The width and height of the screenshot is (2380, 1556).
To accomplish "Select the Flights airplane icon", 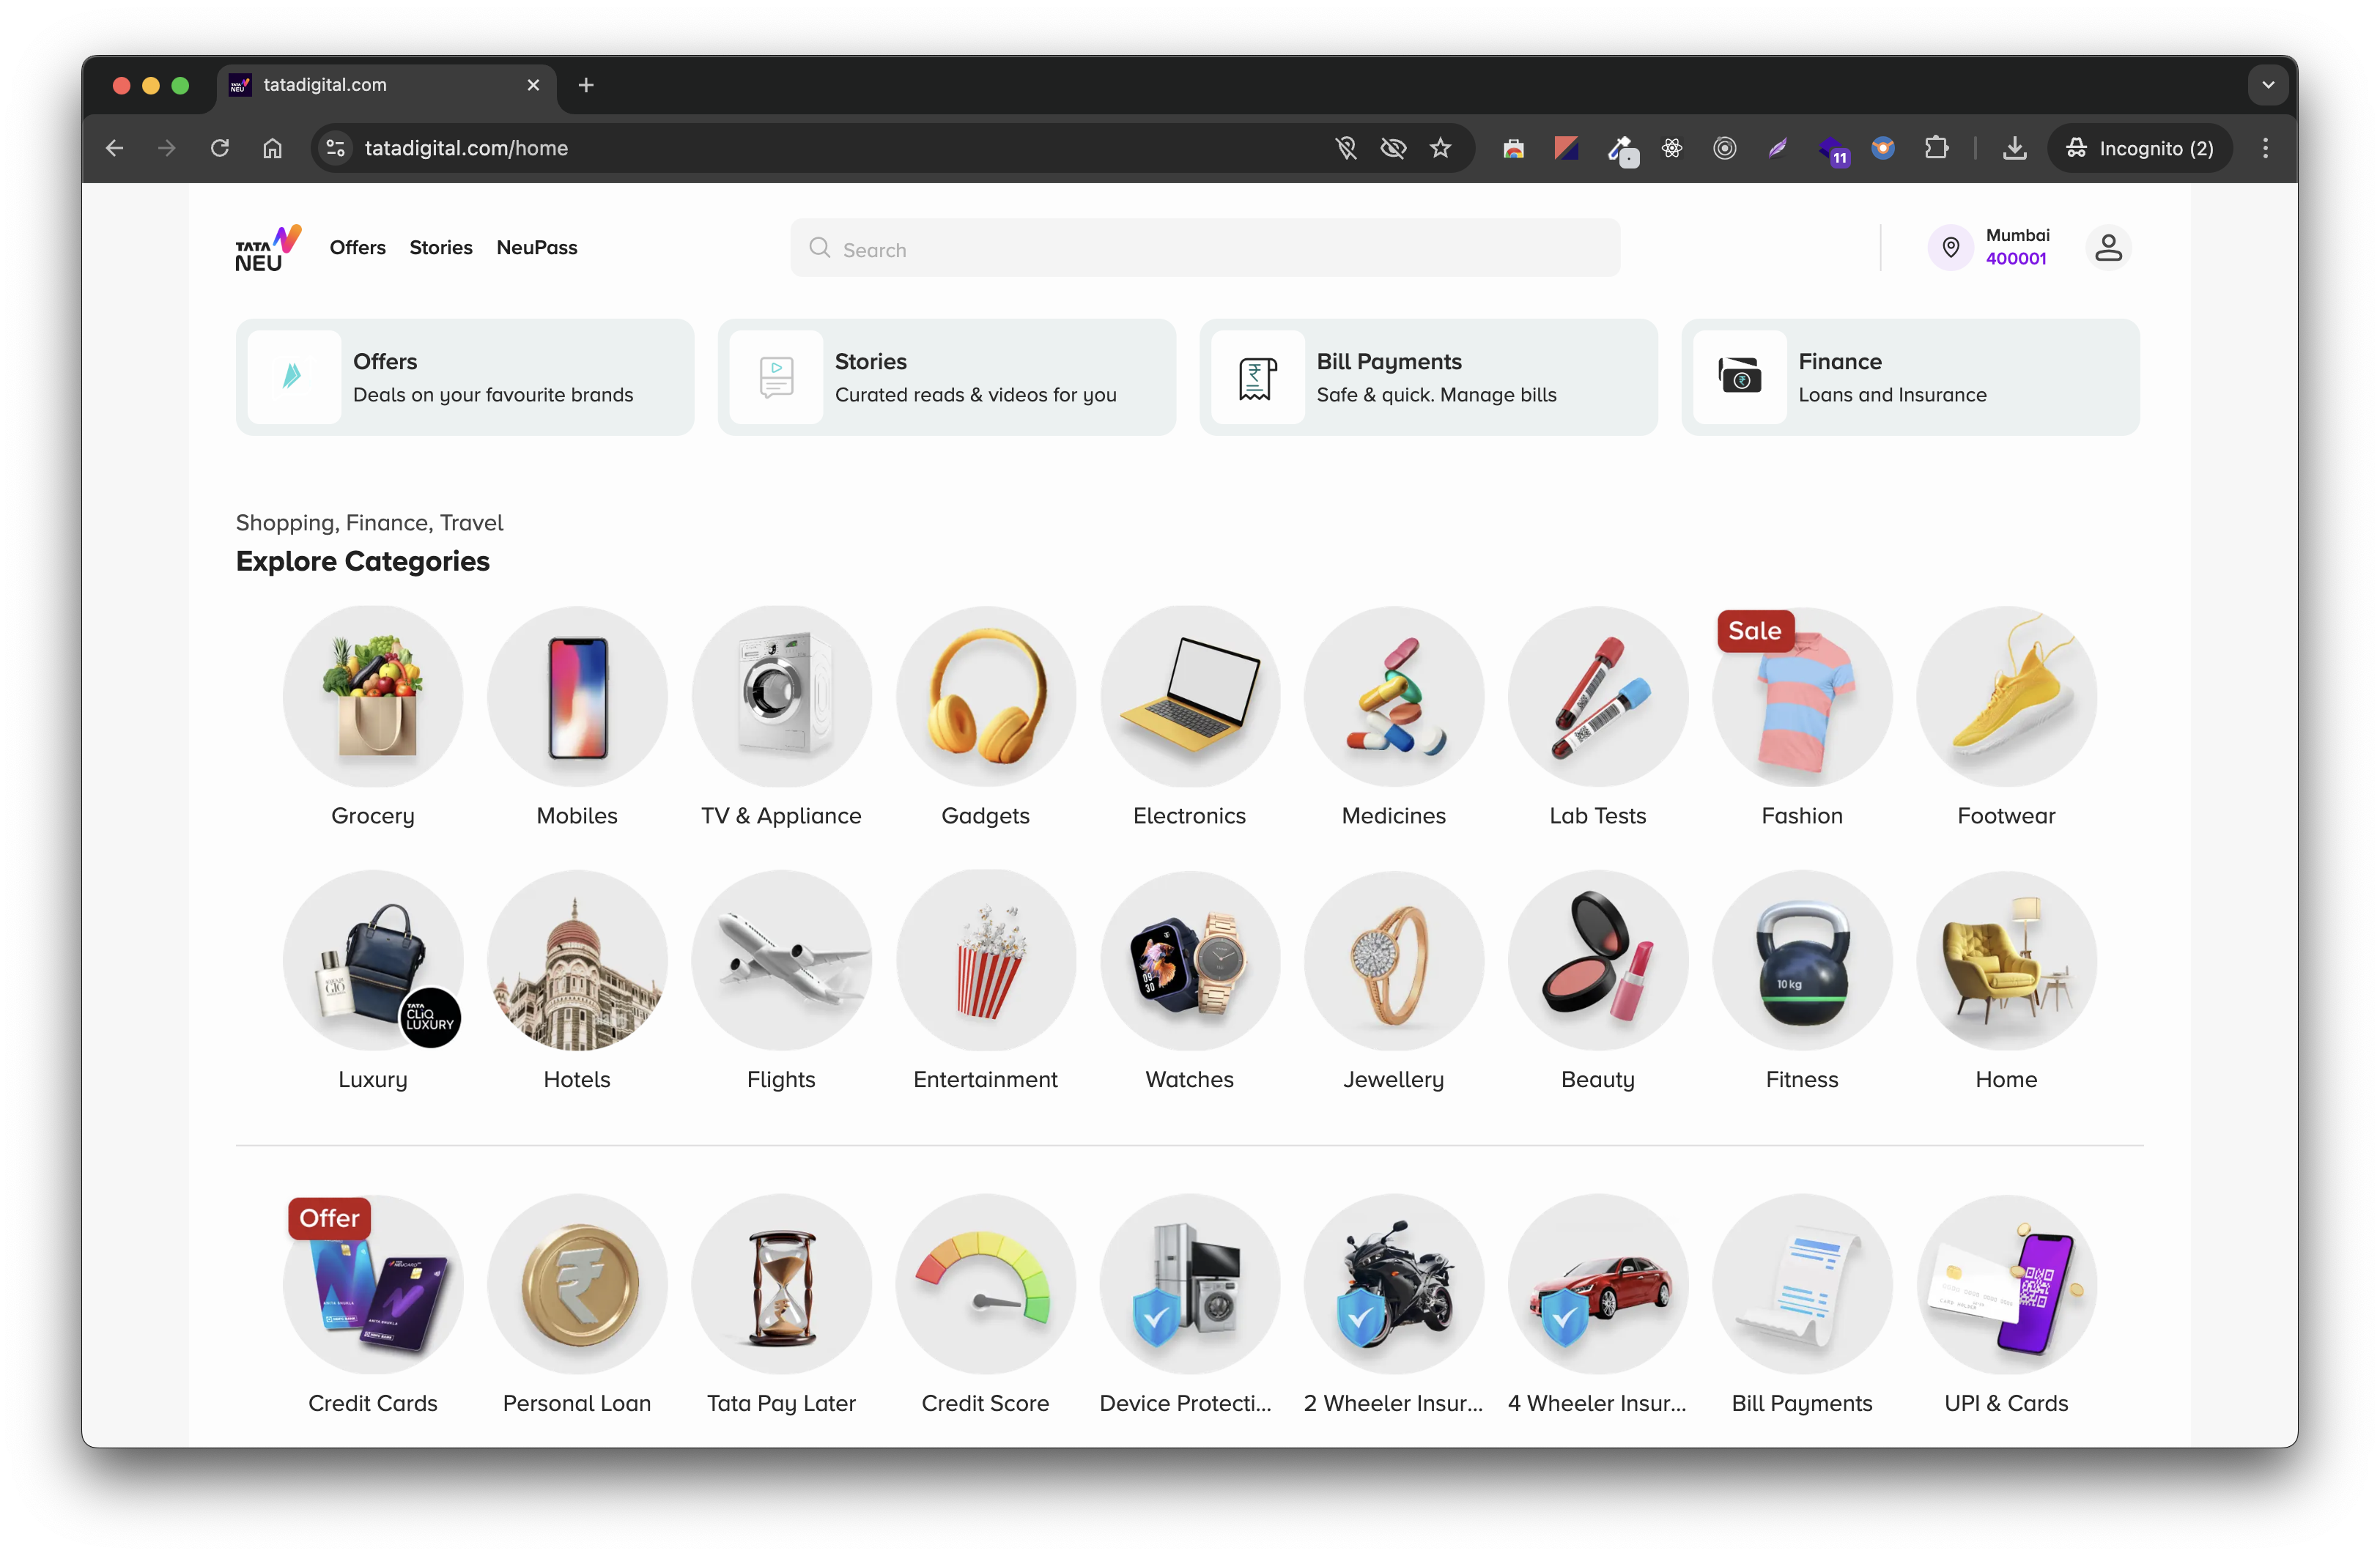I will point(781,960).
